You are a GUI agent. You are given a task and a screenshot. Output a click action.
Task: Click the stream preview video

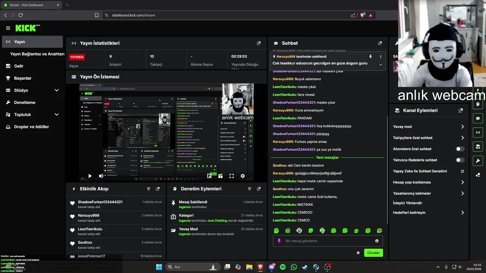166,132
